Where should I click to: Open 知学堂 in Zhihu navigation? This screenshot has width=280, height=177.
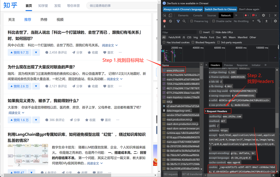coord(43,6)
